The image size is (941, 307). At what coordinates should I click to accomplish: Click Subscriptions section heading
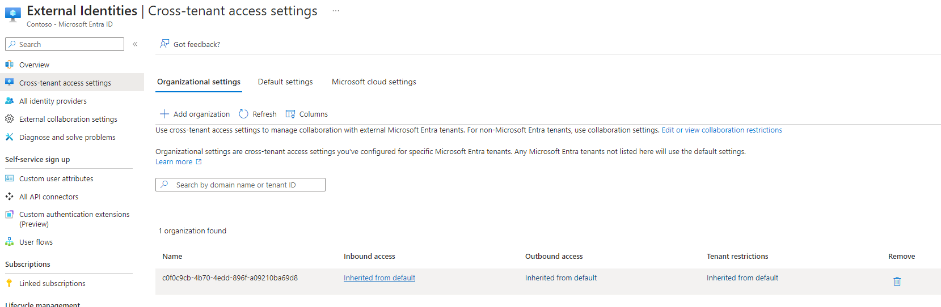coord(28,265)
